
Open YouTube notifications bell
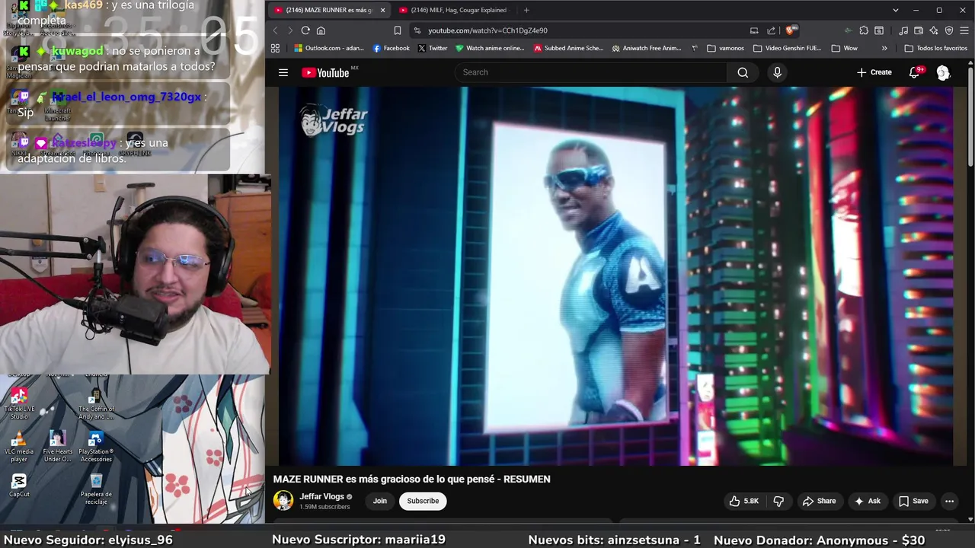click(915, 72)
